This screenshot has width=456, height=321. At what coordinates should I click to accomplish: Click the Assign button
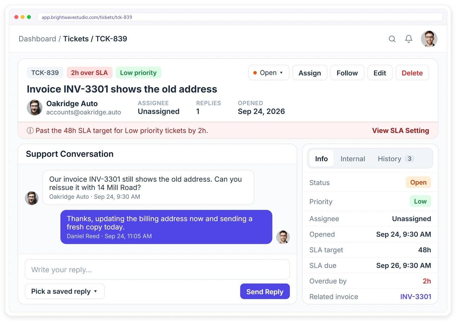310,73
